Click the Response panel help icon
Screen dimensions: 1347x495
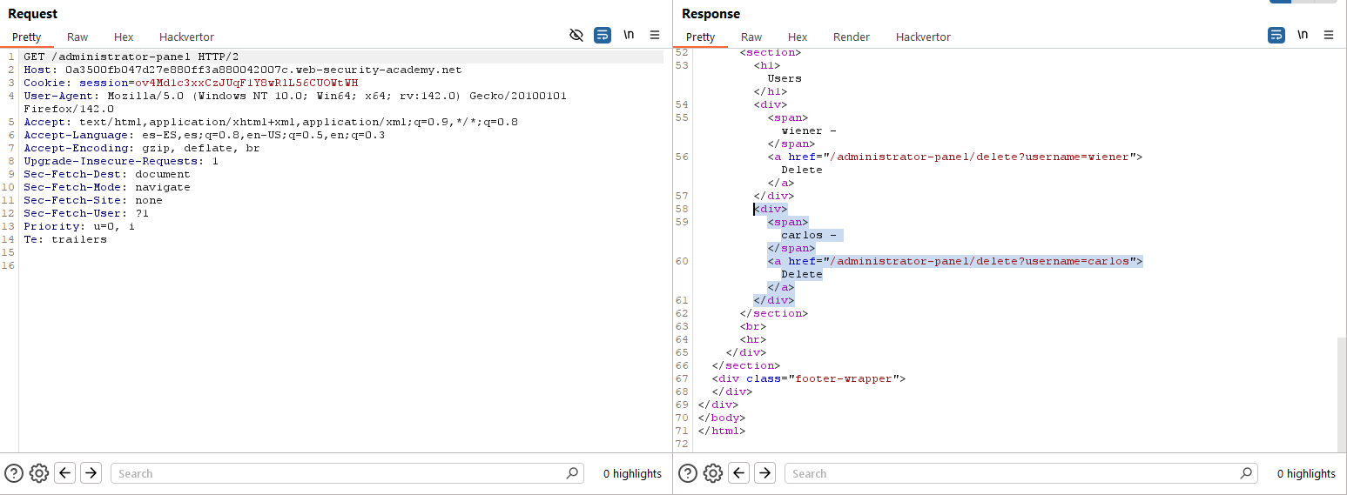point(688,473)
